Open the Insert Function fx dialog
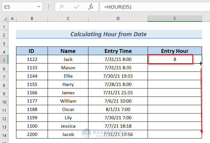The image size is (210, 143). (91, 6)
